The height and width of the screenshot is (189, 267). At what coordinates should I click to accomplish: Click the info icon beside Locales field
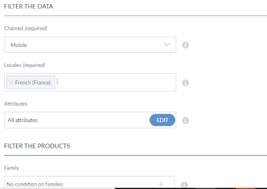point(185,83)
